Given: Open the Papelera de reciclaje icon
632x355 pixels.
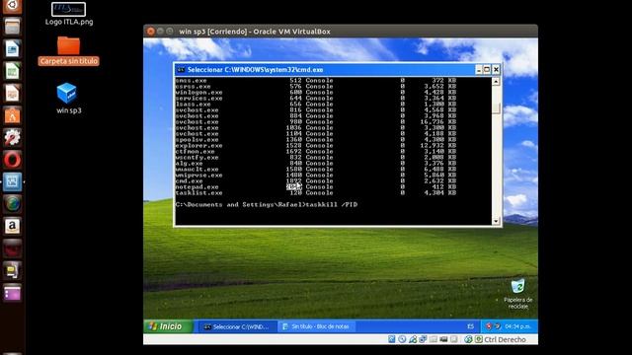Looking at the screenshot, I should (517, 294).
